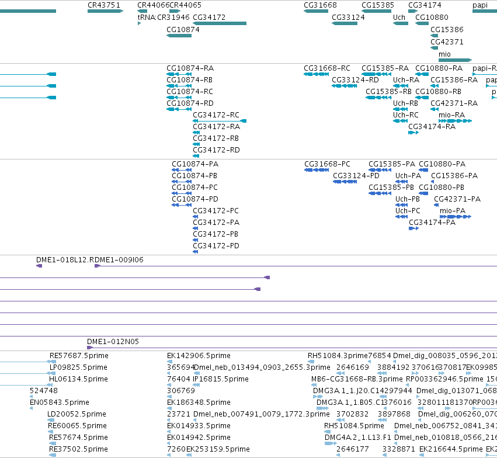Select the CG10880 gene label in top track
This screenshot has width=497, height=458.
[432, 18]
